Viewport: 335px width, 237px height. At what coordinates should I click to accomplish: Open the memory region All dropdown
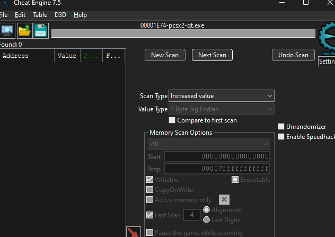209,144
